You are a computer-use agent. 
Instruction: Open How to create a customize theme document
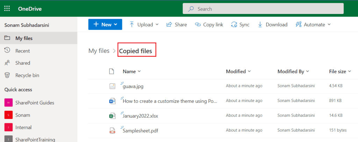(170, 101)
